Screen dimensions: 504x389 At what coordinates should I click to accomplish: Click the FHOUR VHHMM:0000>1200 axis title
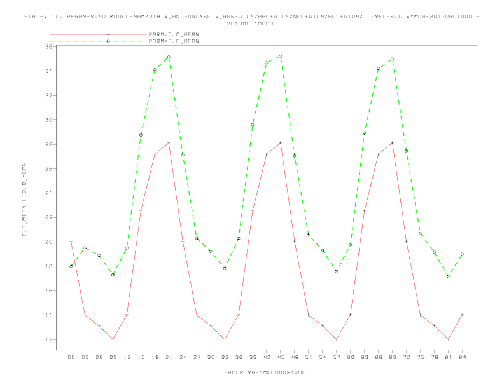pos(265,372)
